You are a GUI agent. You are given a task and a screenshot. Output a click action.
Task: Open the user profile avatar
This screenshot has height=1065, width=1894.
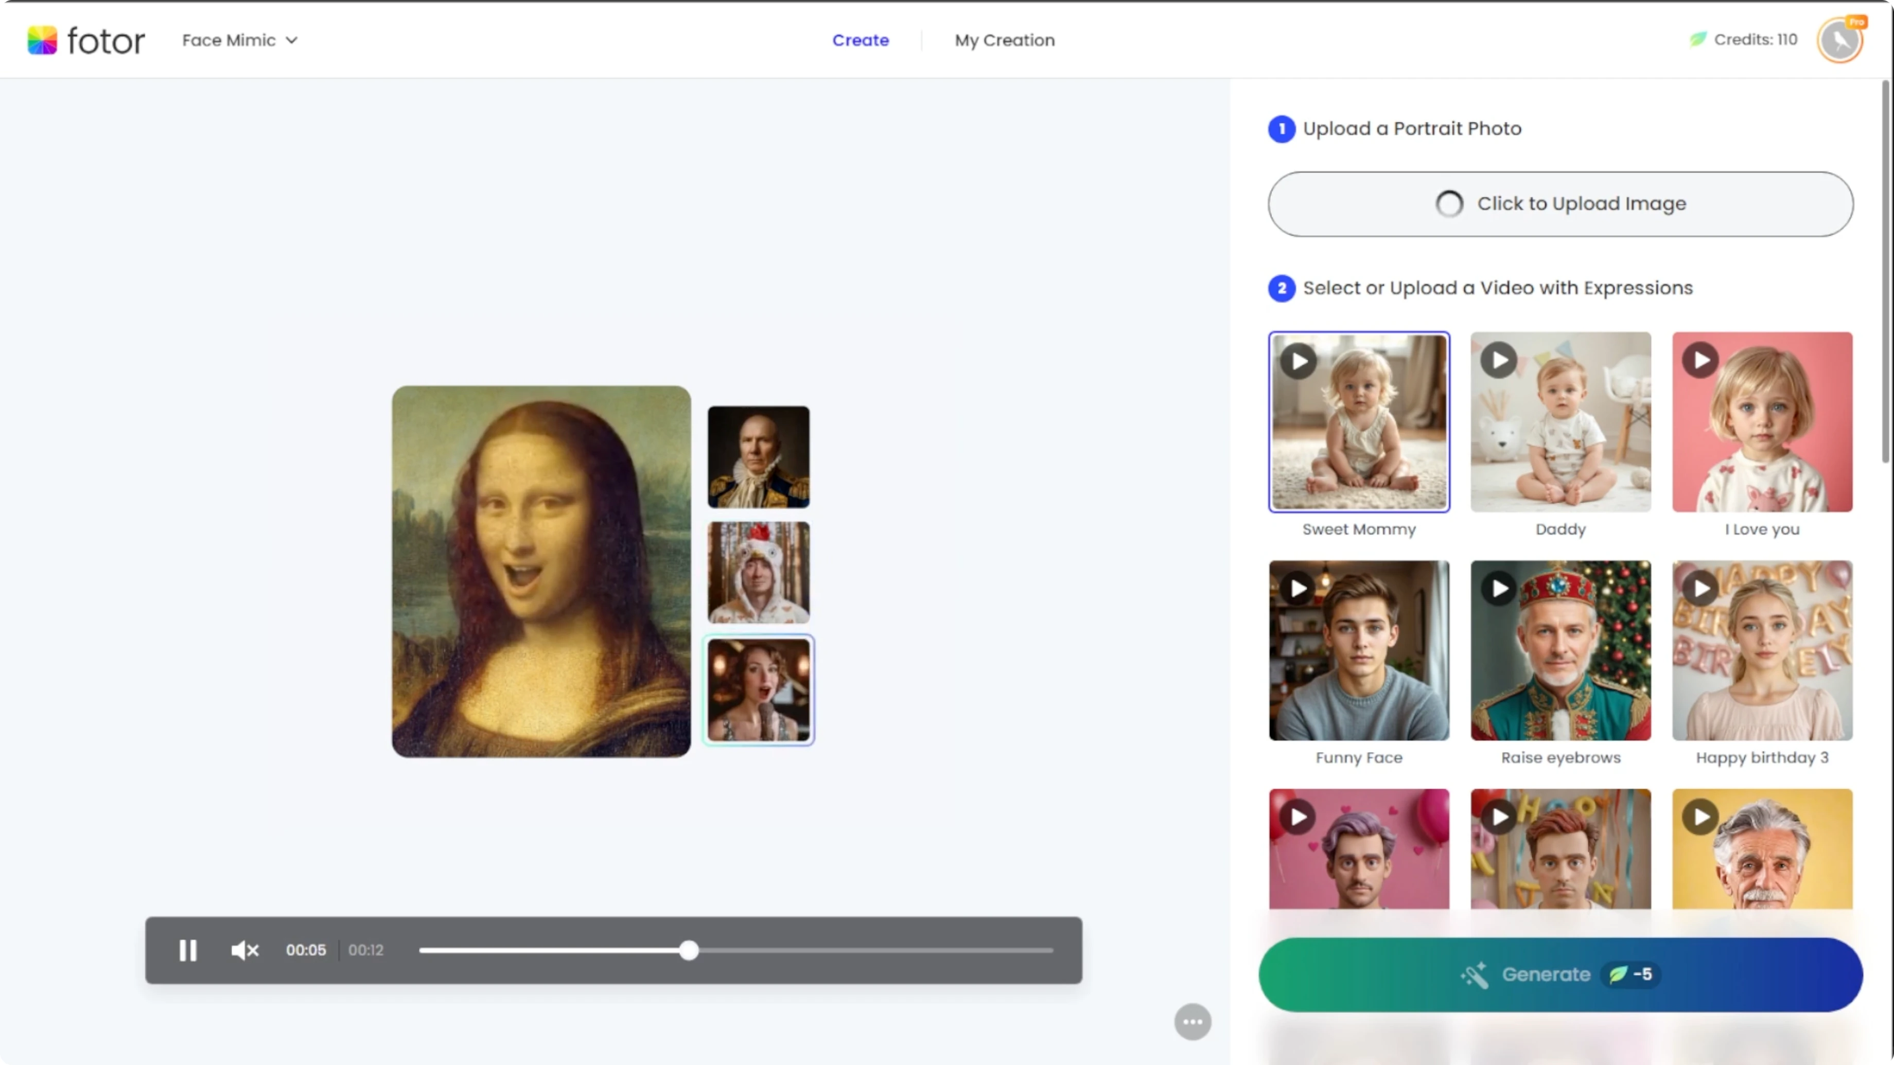1840,41
